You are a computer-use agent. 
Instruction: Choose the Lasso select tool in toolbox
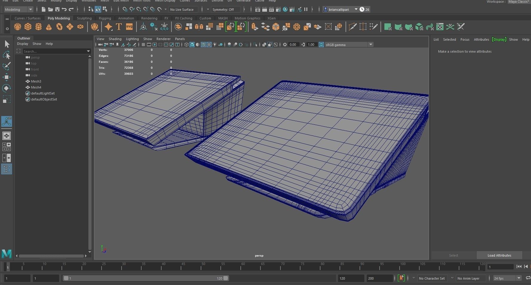coord(7,55)
